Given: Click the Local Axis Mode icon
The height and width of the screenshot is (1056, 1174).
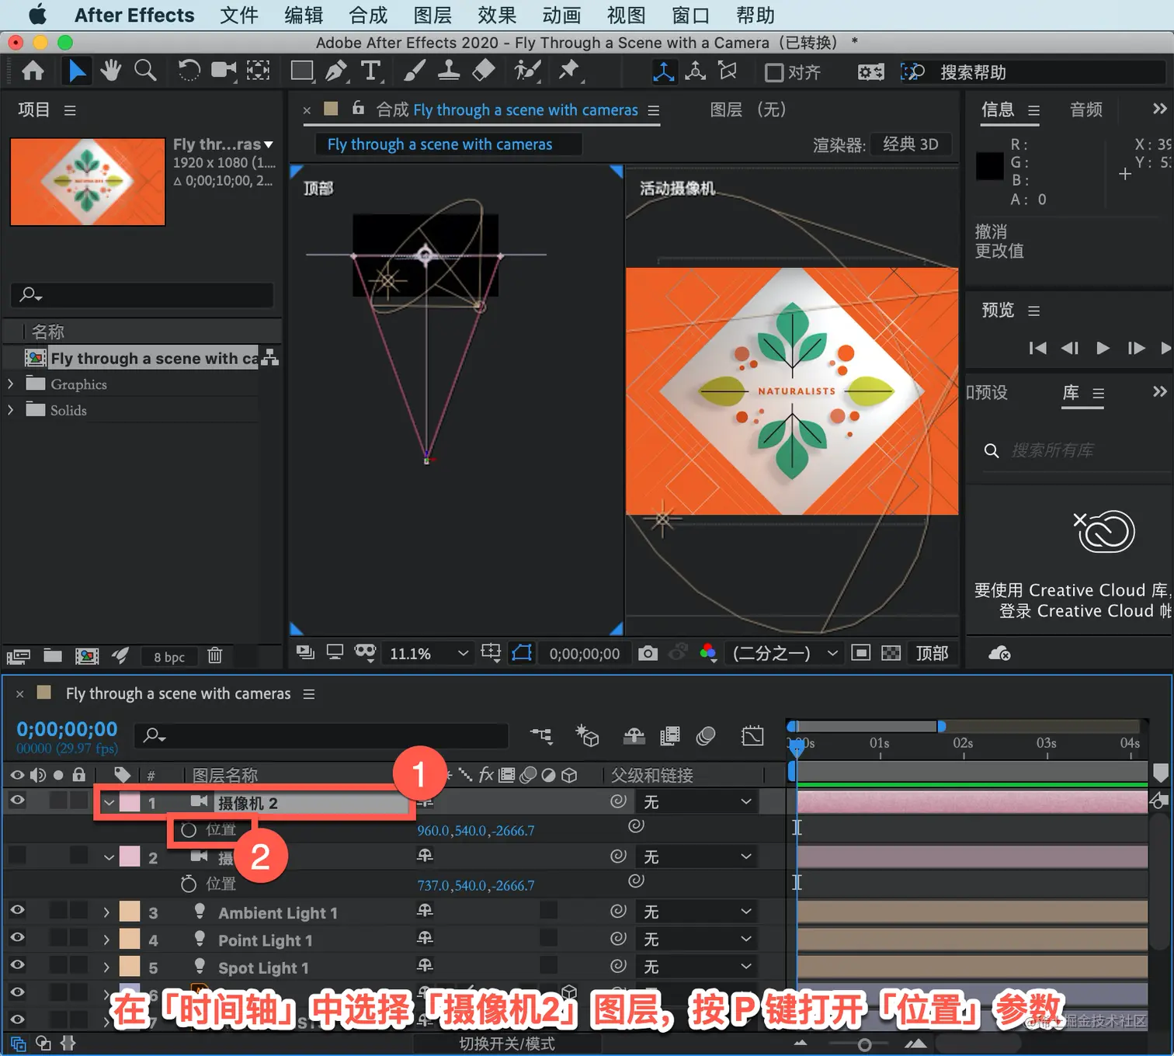Looking at the screenshot, I should [664, 72].
